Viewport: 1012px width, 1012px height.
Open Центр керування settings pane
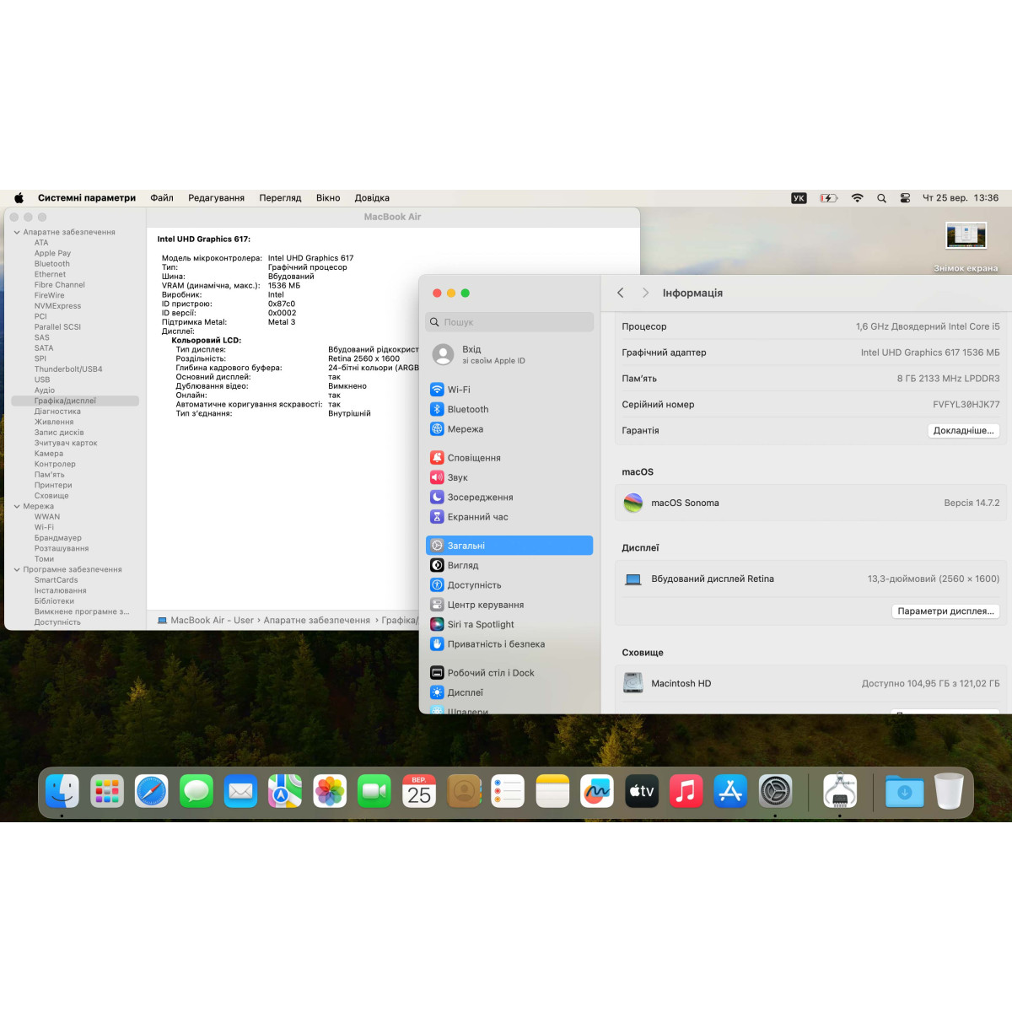pos(509,605)
